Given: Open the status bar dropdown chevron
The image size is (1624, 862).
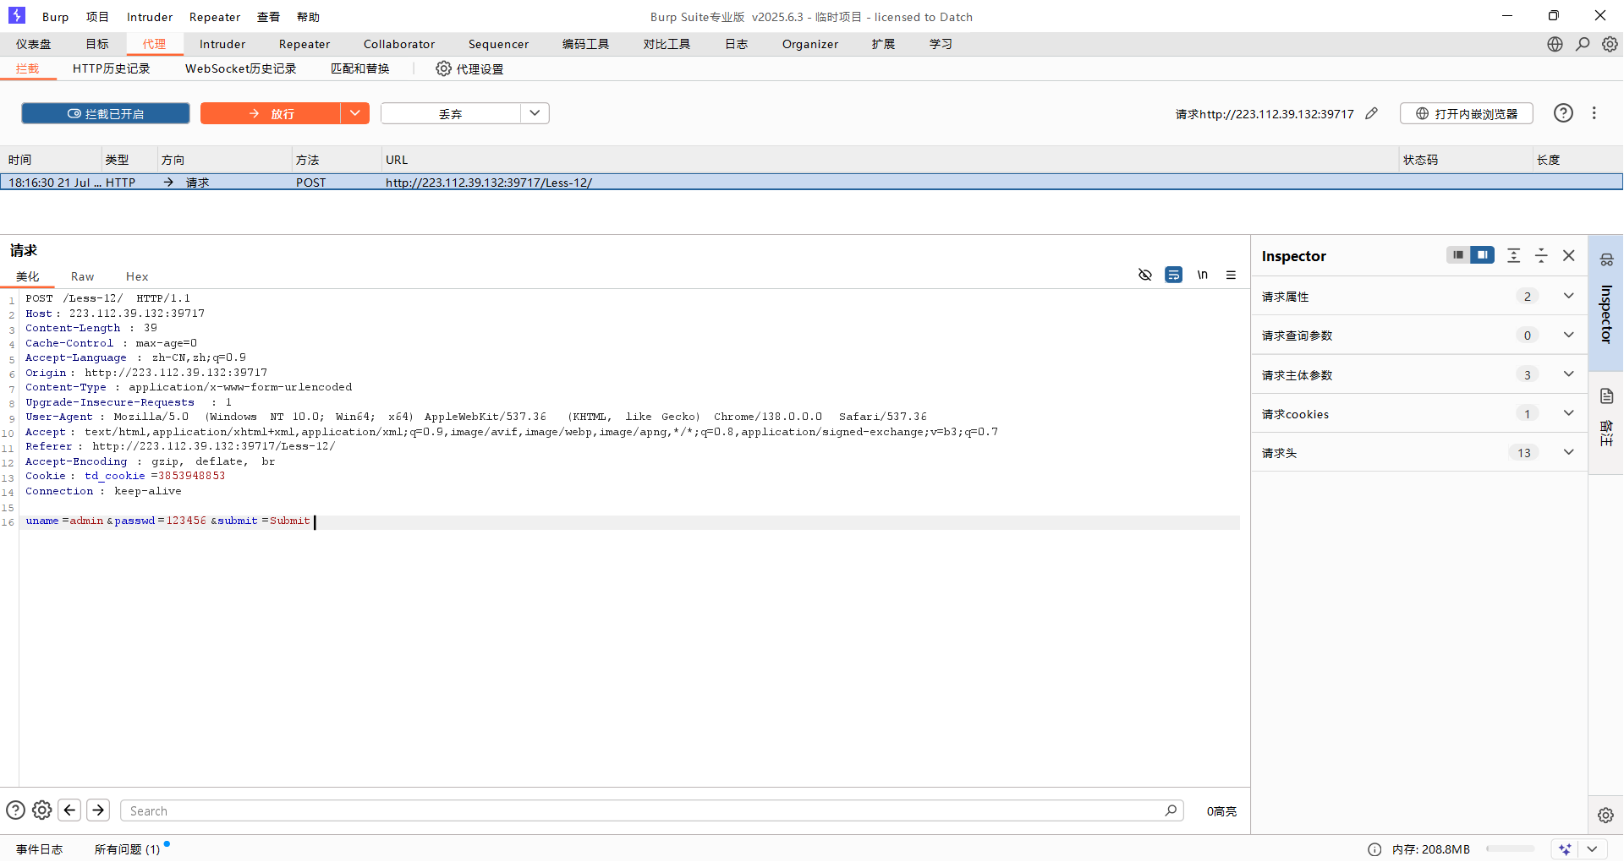Looking at the screenshot, I should tap(1593, 849).
